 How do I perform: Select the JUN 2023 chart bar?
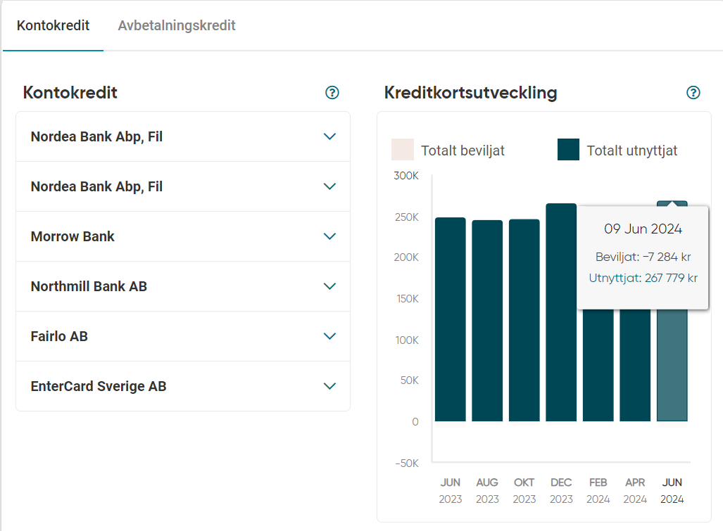tap(451, 320)
